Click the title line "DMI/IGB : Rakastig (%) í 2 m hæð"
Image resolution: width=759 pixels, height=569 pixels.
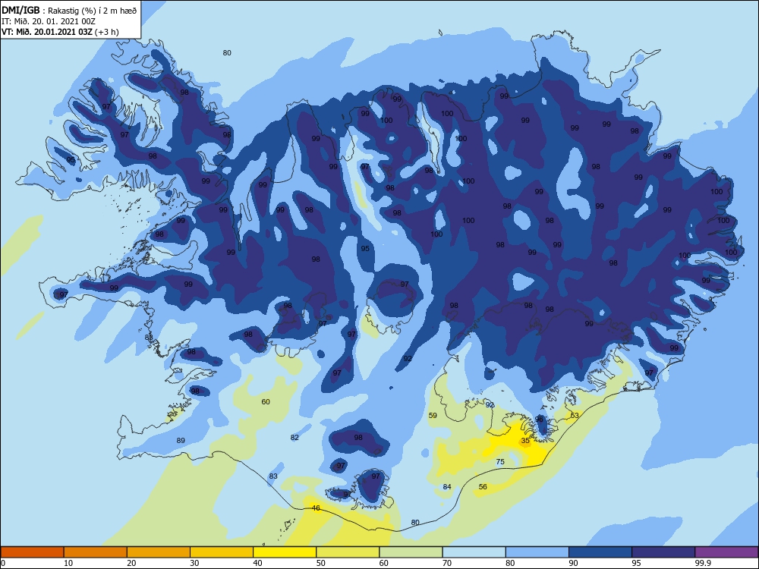(69, 10)
